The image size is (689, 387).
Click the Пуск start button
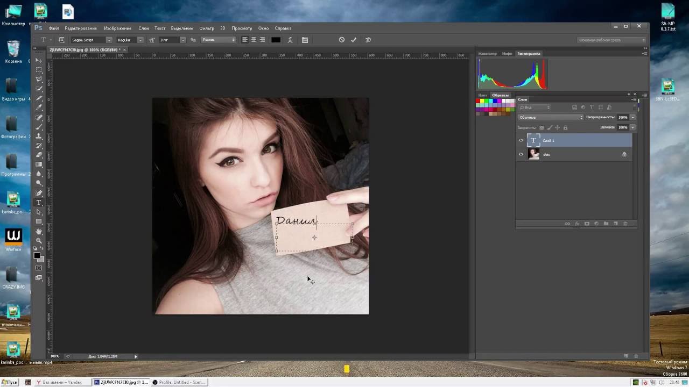pyautogui.click(x=10, y=382)
